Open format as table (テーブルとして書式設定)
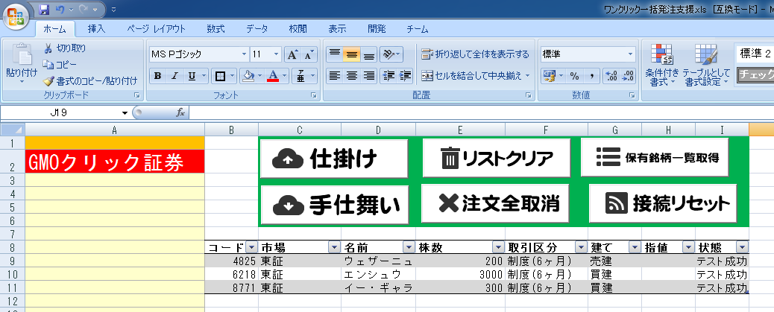Image resolution: width=774 pixels, height=312 pixels. point(706,65)
